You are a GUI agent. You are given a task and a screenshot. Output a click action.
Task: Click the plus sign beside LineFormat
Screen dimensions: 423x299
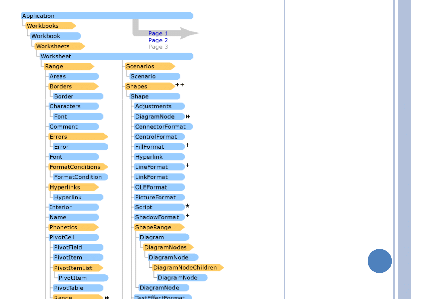pos(188,165)
